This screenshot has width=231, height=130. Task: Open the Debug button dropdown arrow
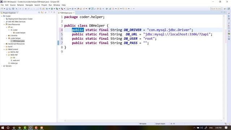[49, 9]
